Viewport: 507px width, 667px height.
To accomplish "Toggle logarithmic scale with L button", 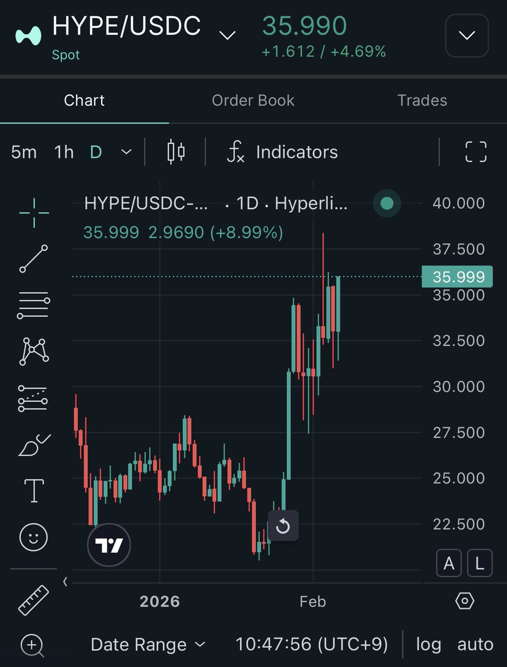I will coord(480,564).
